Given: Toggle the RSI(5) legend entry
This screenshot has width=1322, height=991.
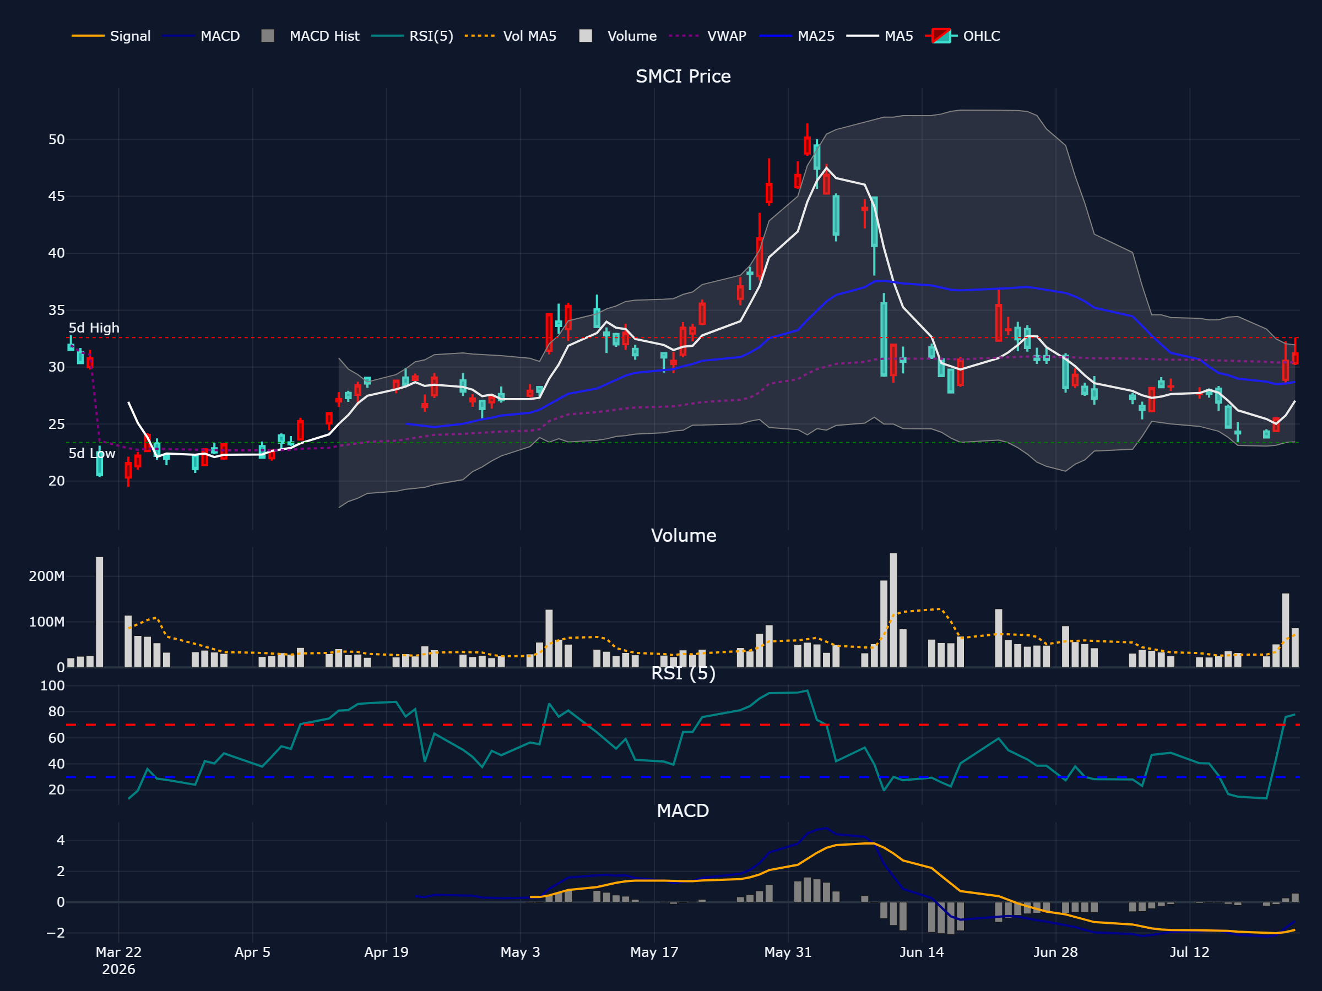Looking at the screenshot, I should click(x=413, y=36).
